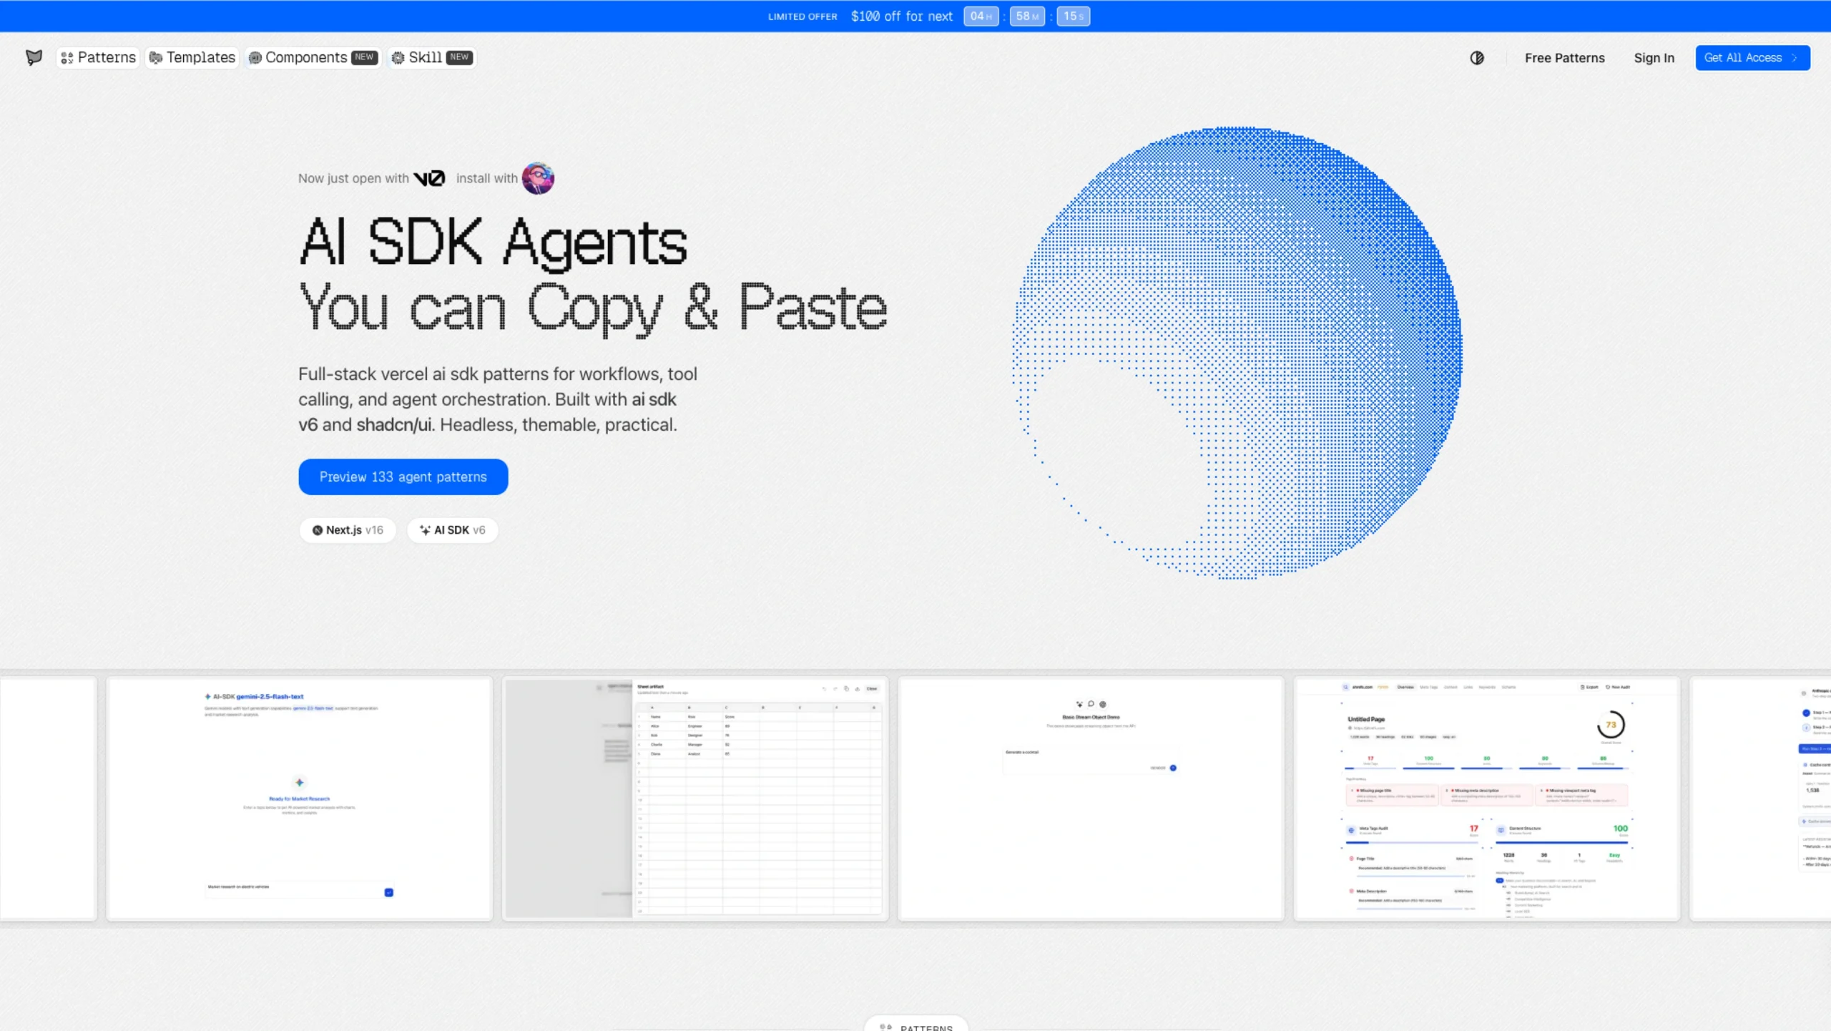This screenshot has width=1831, height=1031.
Task: Click the 04 H countdown box
Action: (x=981, y=16)
